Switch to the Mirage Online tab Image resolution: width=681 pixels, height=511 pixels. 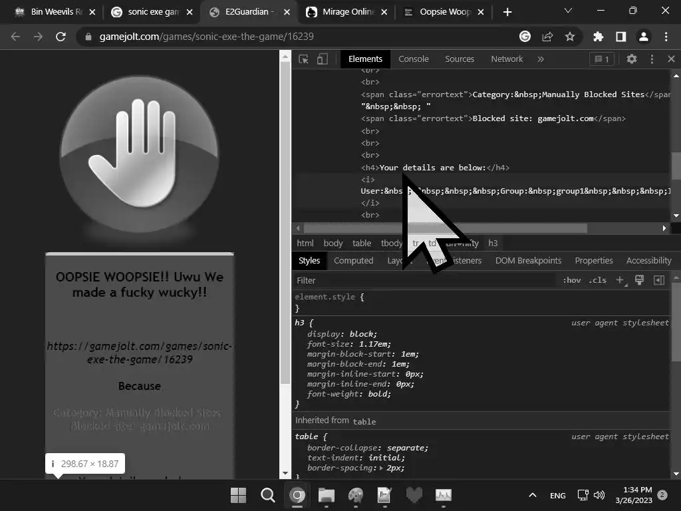346,12
